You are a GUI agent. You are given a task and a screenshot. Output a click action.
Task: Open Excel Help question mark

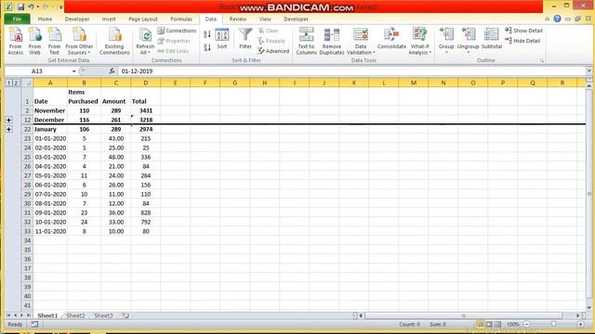[x=557, y=19]
